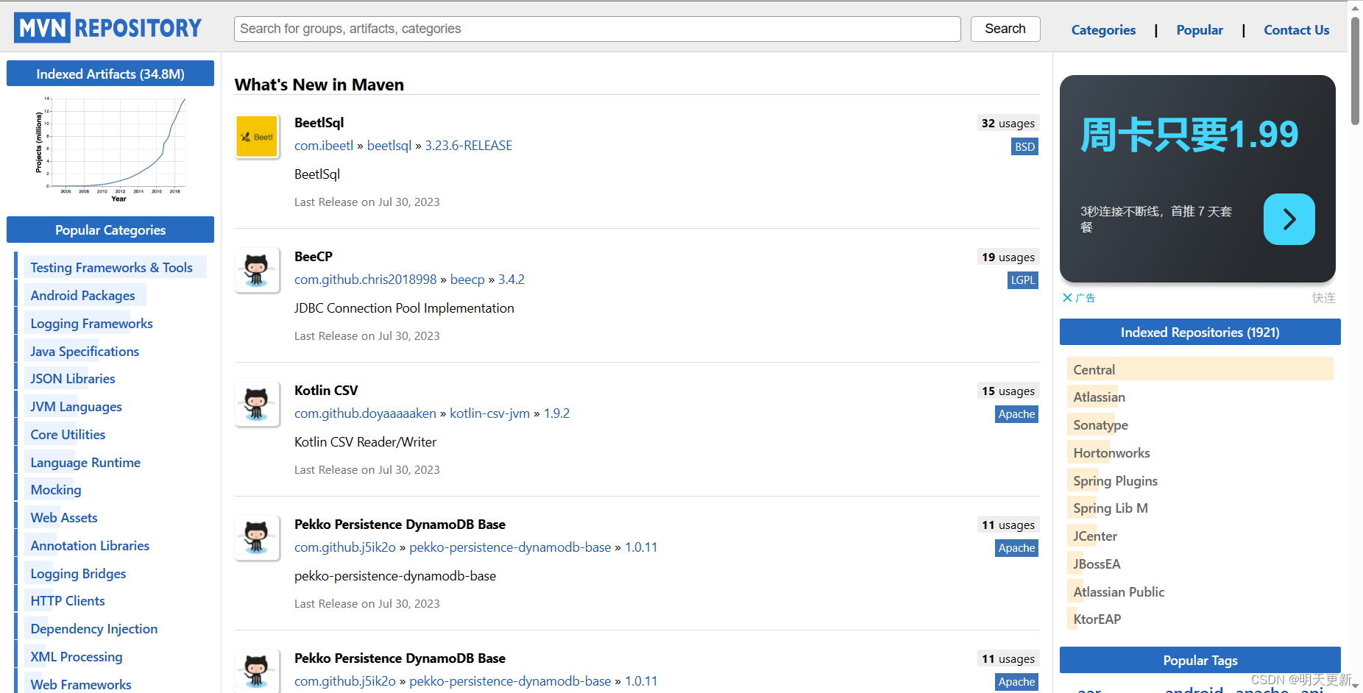Open Dependency Injection category
Screen dimensions: 1363x693
[94, 629]
